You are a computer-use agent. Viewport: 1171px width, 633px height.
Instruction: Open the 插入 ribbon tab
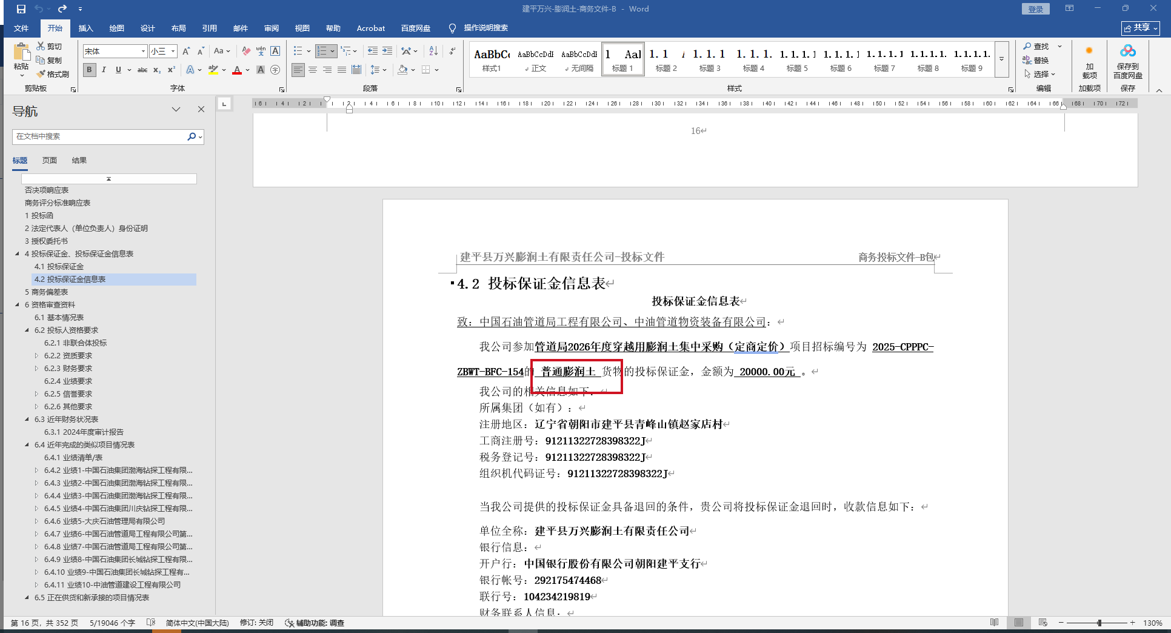(x=85, y=28)
